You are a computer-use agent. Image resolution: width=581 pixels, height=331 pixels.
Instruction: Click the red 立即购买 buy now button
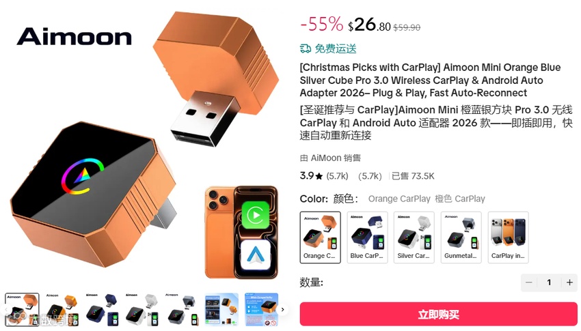[x=438, y=315]
